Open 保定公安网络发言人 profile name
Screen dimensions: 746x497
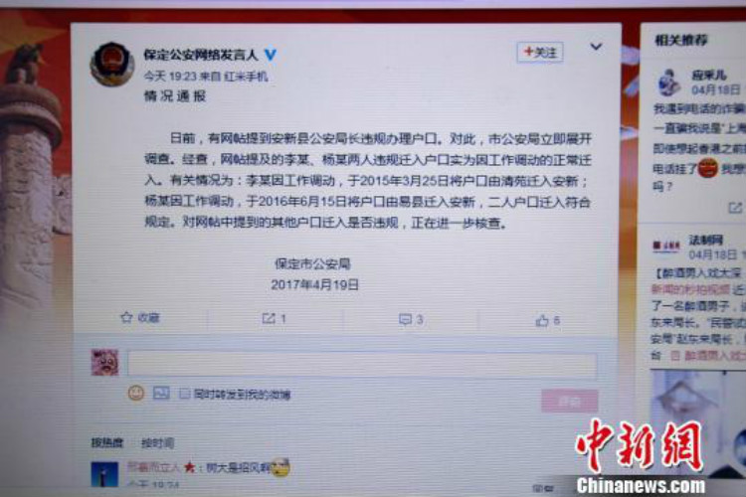[201, 55]
